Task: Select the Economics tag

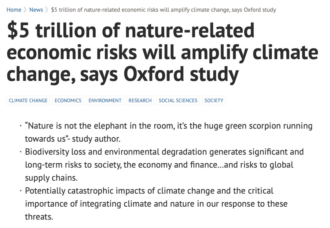Action: pyautogui.click(x=68, y=100)
